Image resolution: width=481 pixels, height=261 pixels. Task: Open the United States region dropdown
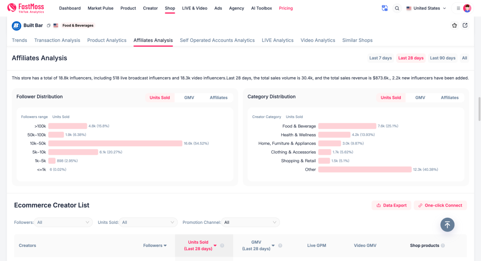point(426,8)
